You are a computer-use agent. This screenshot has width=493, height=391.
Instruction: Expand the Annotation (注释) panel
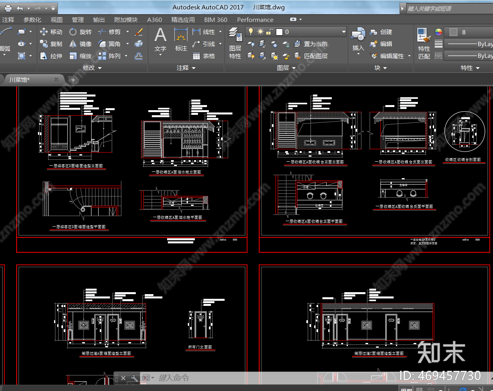186,68
